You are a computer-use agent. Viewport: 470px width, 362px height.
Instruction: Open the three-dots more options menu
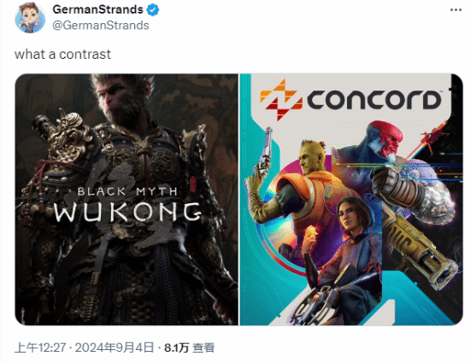click(x=456, y=10)
